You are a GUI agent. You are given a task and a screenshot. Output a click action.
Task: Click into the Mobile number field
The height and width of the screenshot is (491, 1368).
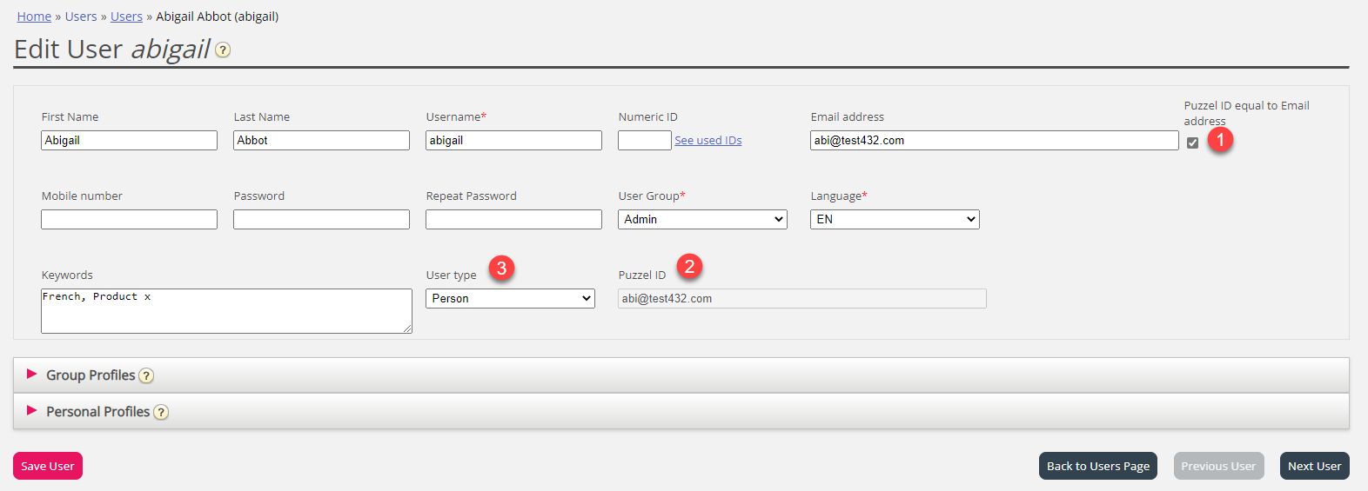click(x=129, y=220)
